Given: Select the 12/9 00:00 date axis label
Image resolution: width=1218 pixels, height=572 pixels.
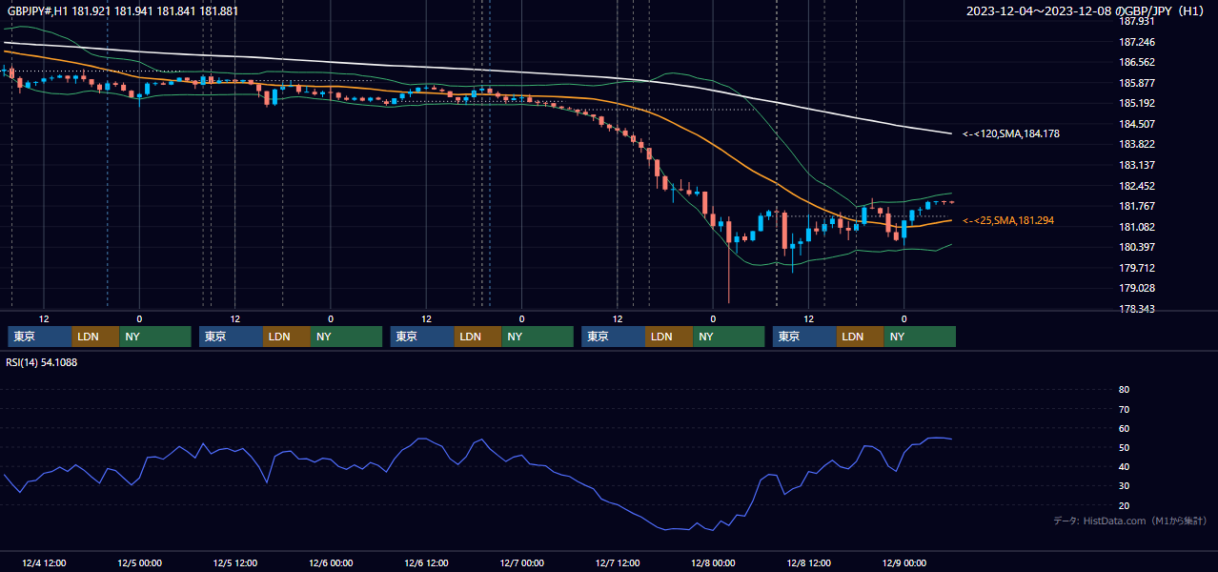Looking at the screenshot, I should coord(903,563).
